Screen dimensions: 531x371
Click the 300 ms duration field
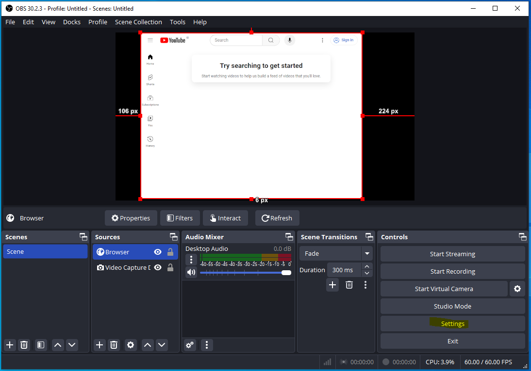click(344, 270)
